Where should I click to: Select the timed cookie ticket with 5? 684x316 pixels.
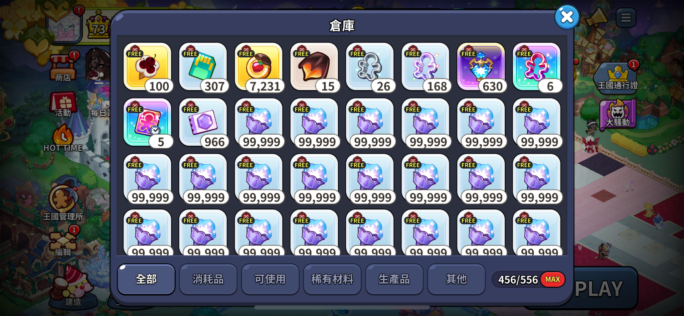point(147,123)
